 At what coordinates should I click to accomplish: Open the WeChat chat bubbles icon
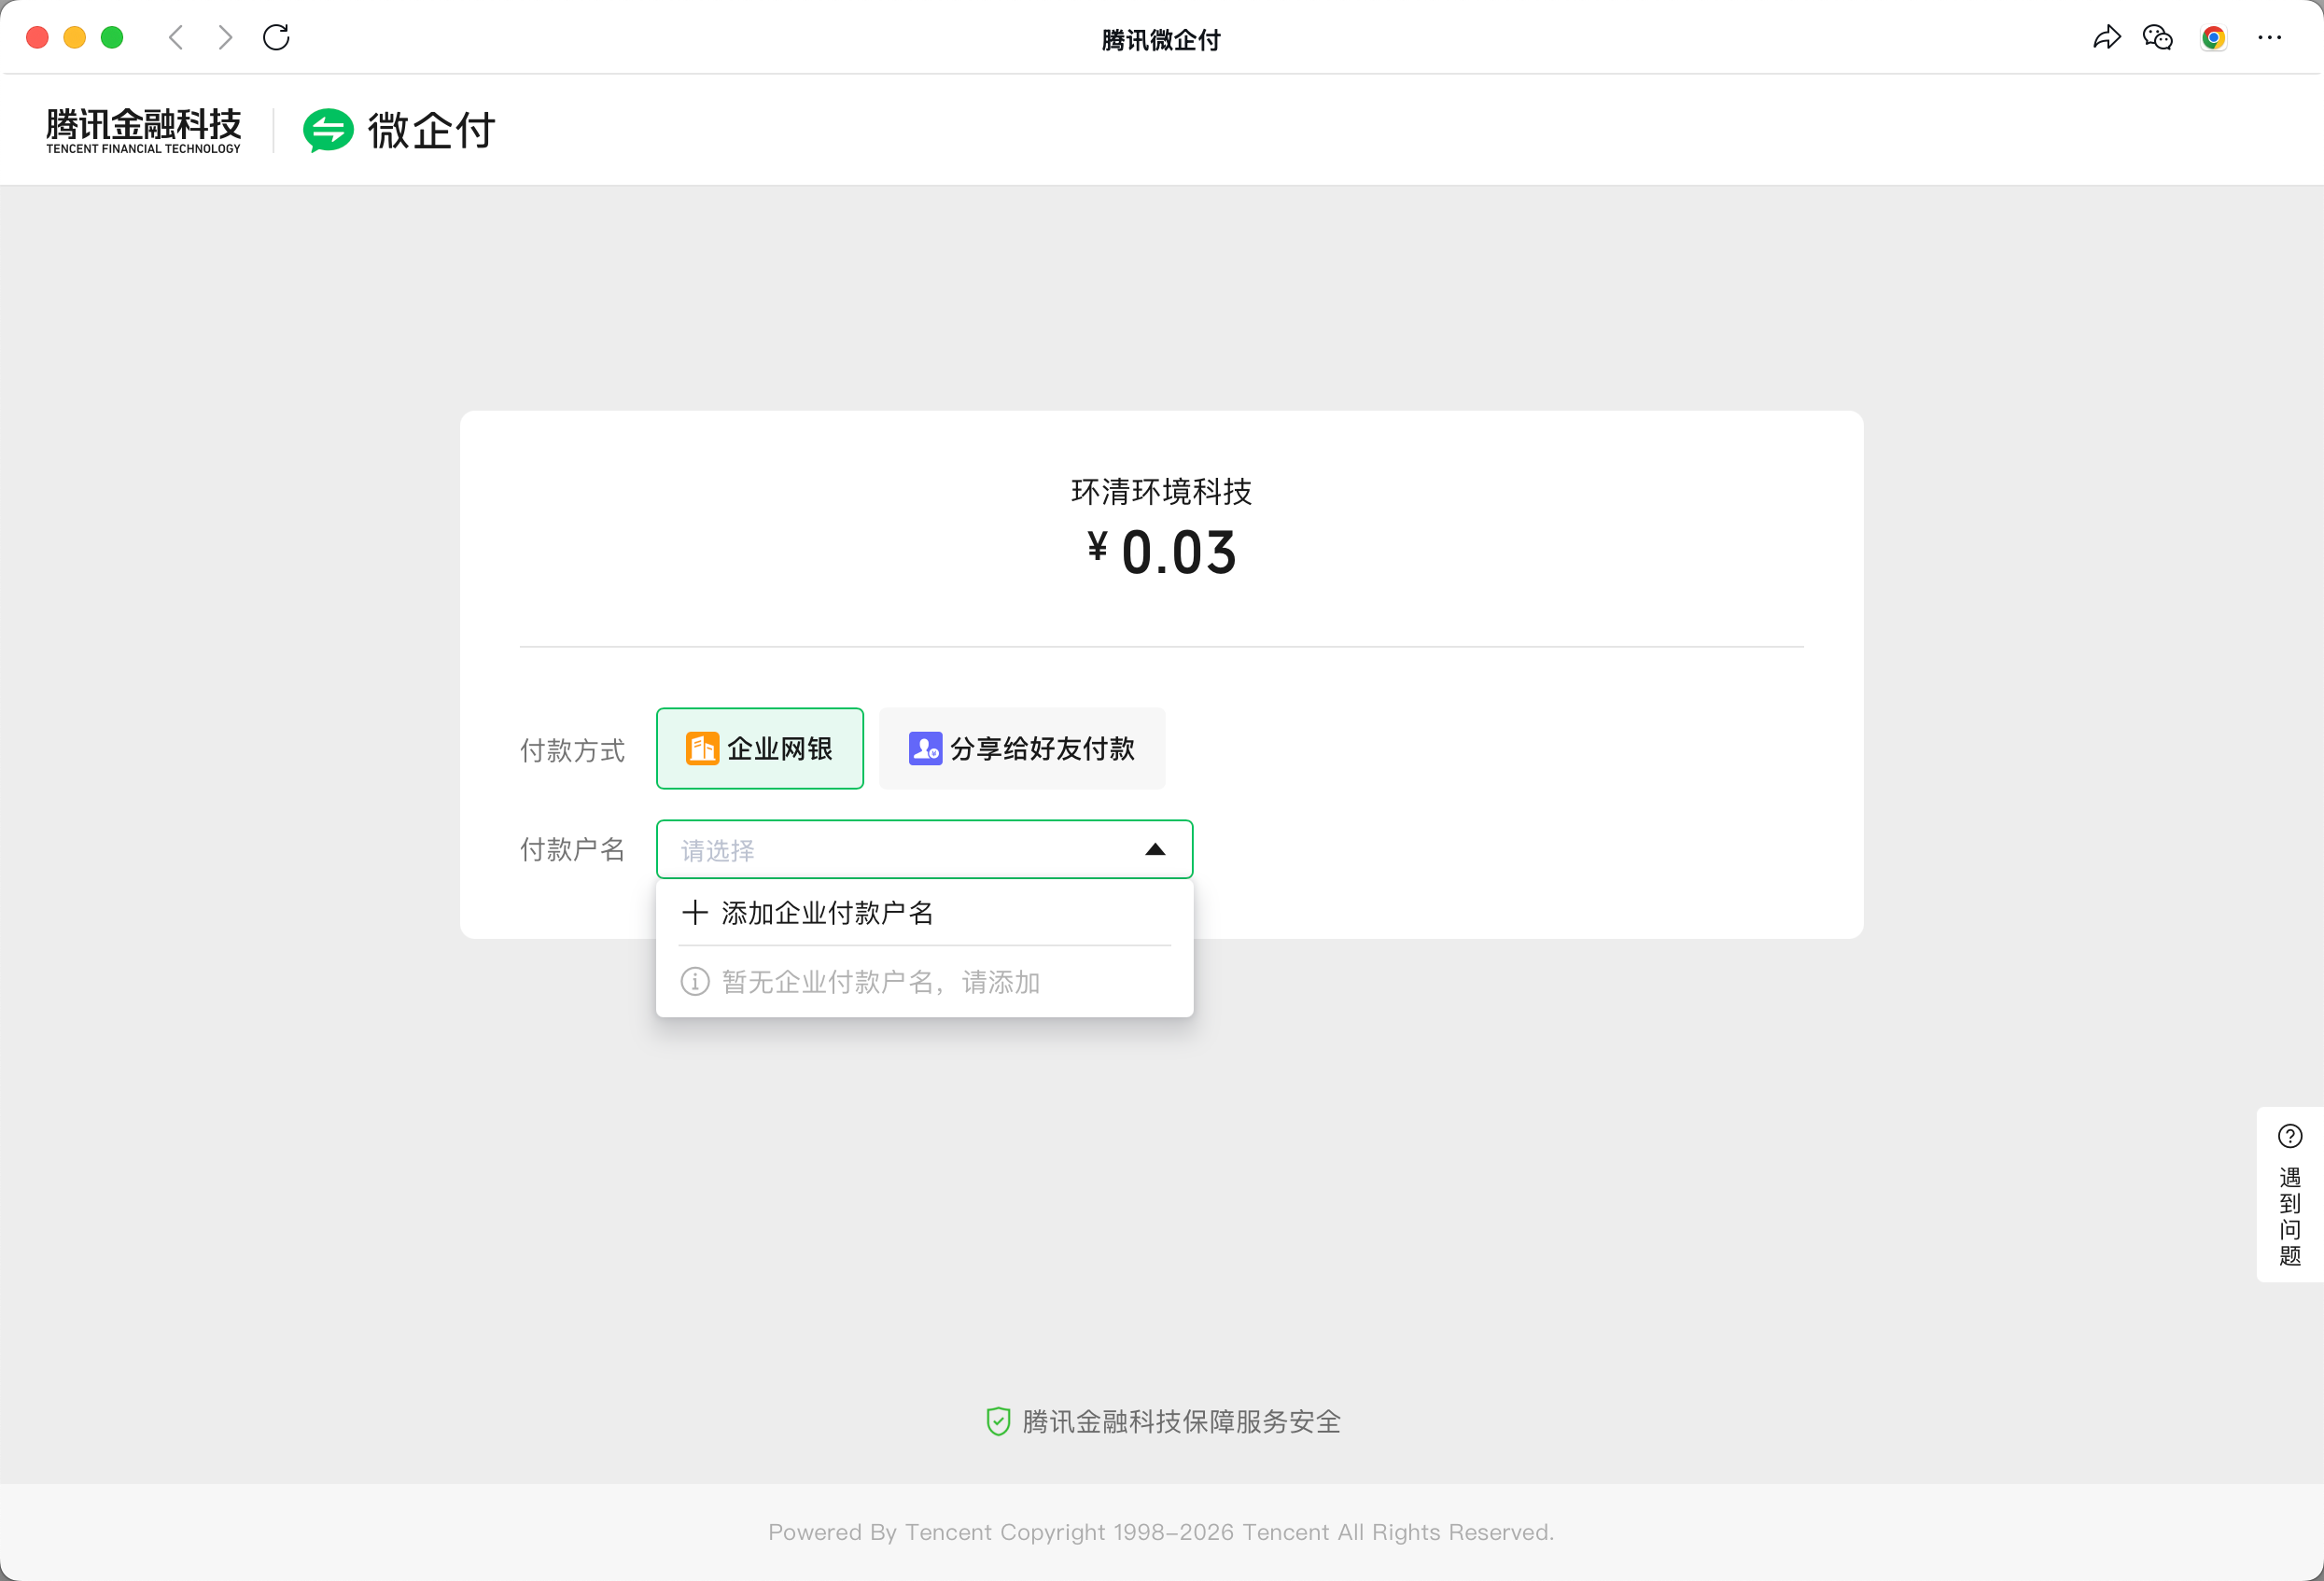(2157, 38)
